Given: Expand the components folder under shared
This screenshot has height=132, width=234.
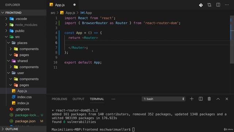Looking at the screenshot, I should 11,67.
